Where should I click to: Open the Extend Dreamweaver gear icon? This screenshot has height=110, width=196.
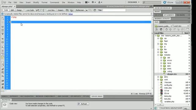94,2
